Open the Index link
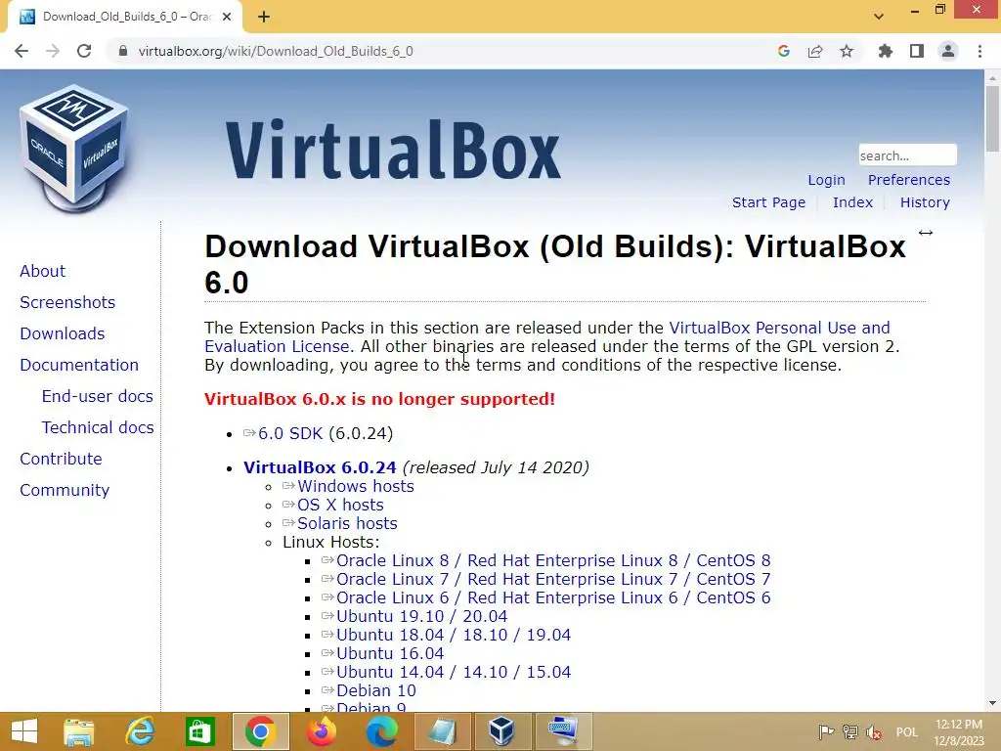 852,202
